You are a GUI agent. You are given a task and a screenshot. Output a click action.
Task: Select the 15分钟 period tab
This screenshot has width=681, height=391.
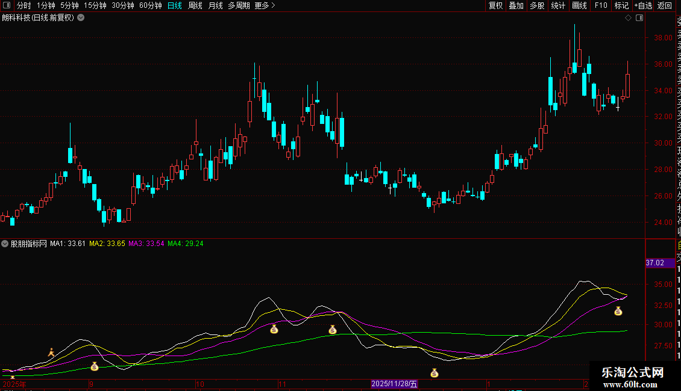(95, 5)
